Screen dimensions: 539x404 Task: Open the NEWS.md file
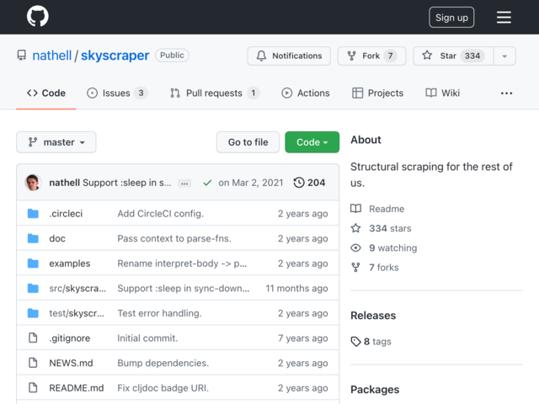71,363
